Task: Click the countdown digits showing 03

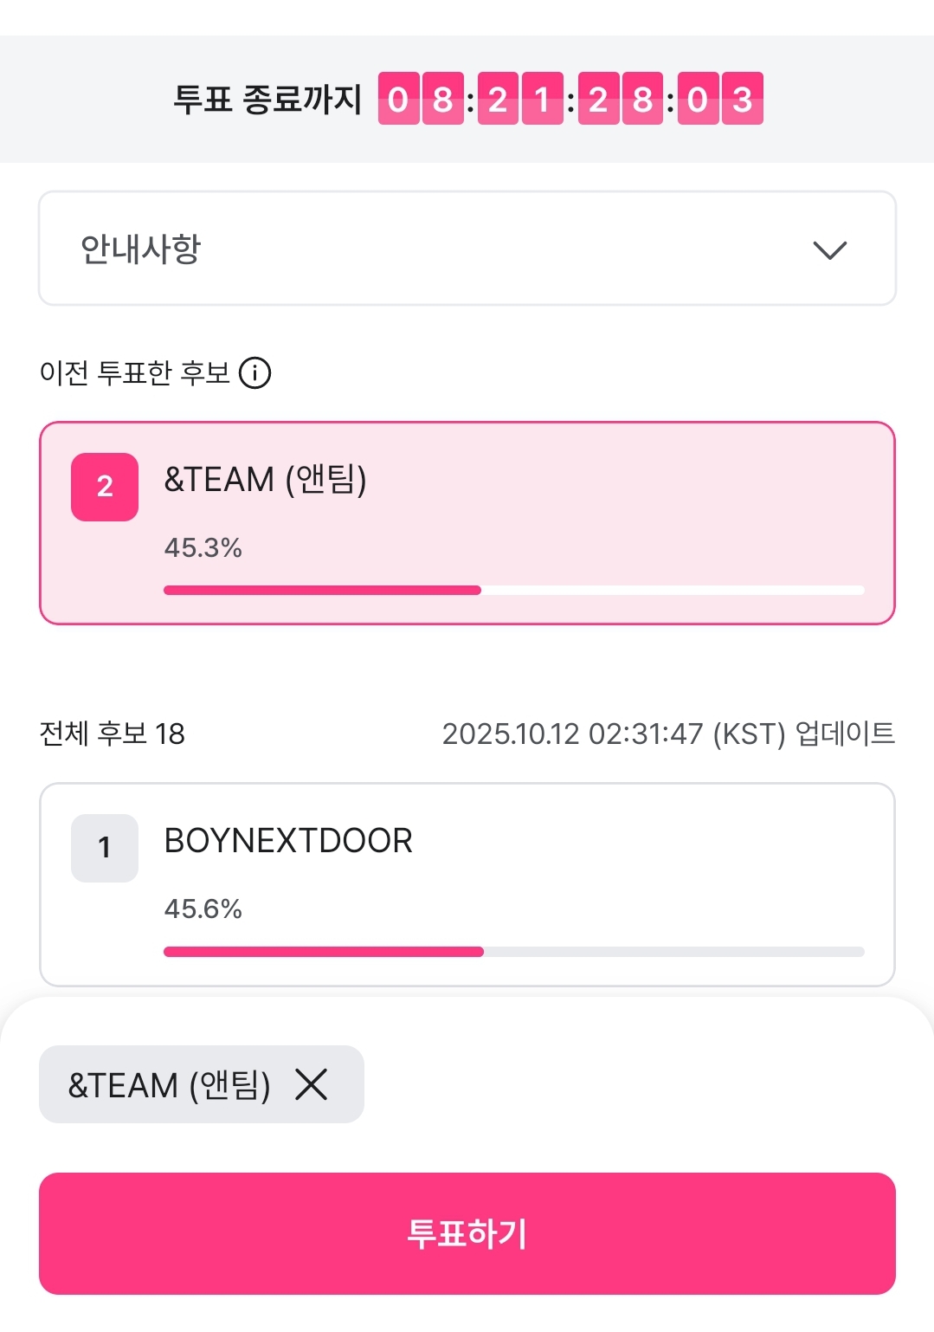Action: click(x=720, y=99)
